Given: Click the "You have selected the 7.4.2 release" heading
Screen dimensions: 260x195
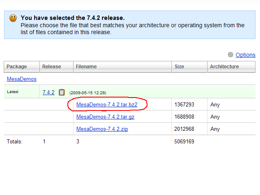Looking at the screenshot, I should coord(73,18).
